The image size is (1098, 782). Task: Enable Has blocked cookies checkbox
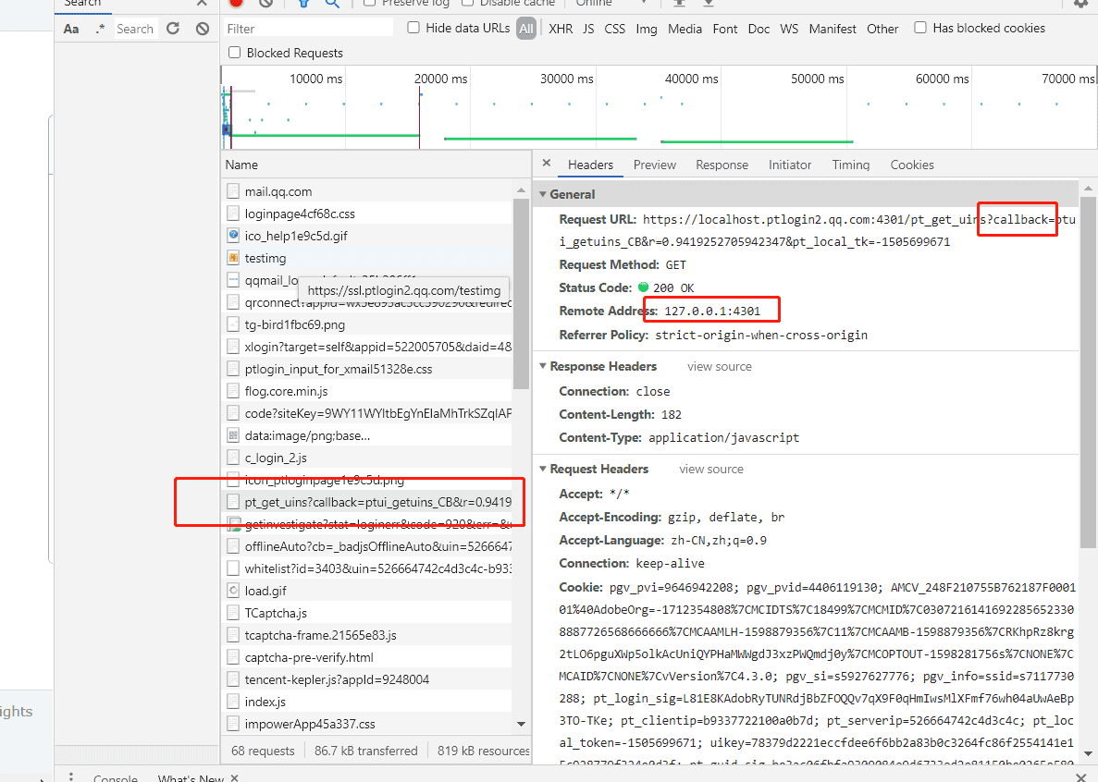[x=920, y=28]
